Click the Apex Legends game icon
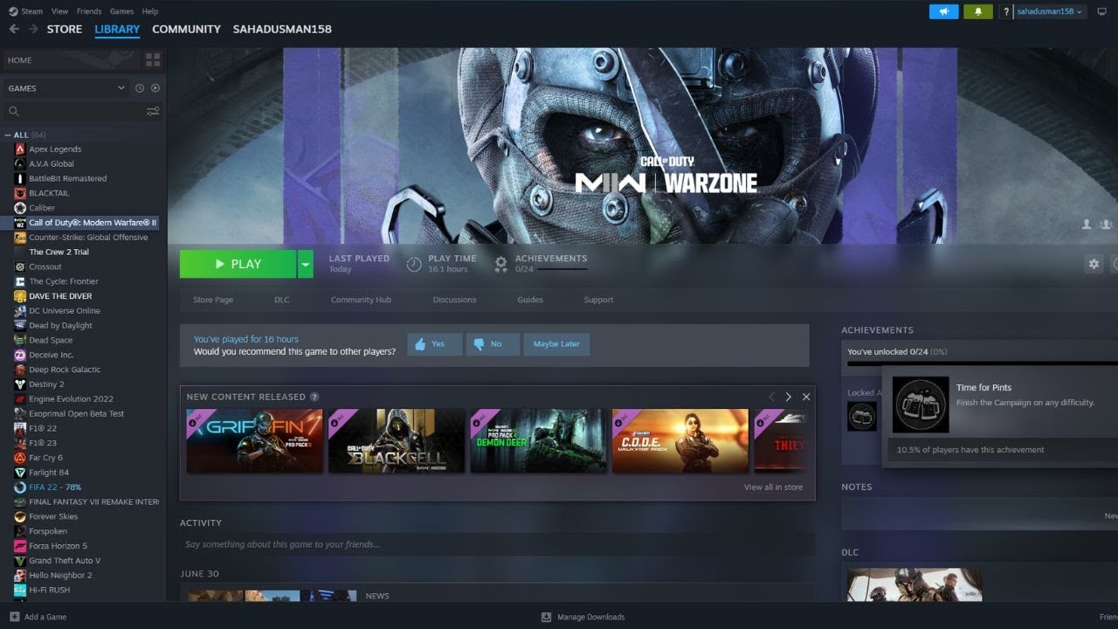The height and width of the screenshot is (629, 1118). (20, 149)
